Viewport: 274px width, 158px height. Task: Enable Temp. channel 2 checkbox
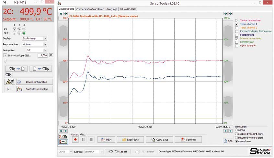tap(237, 28)
